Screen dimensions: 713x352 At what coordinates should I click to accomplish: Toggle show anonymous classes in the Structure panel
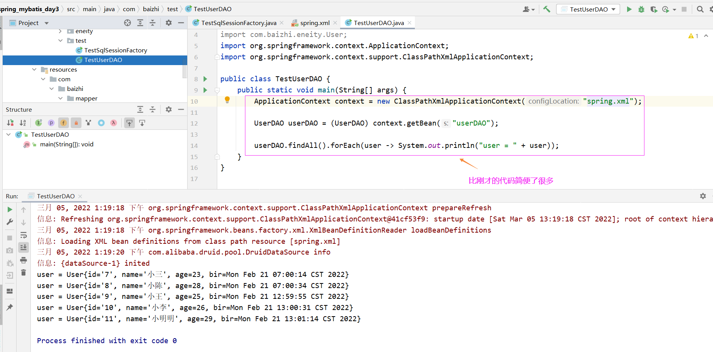[101, 123]
